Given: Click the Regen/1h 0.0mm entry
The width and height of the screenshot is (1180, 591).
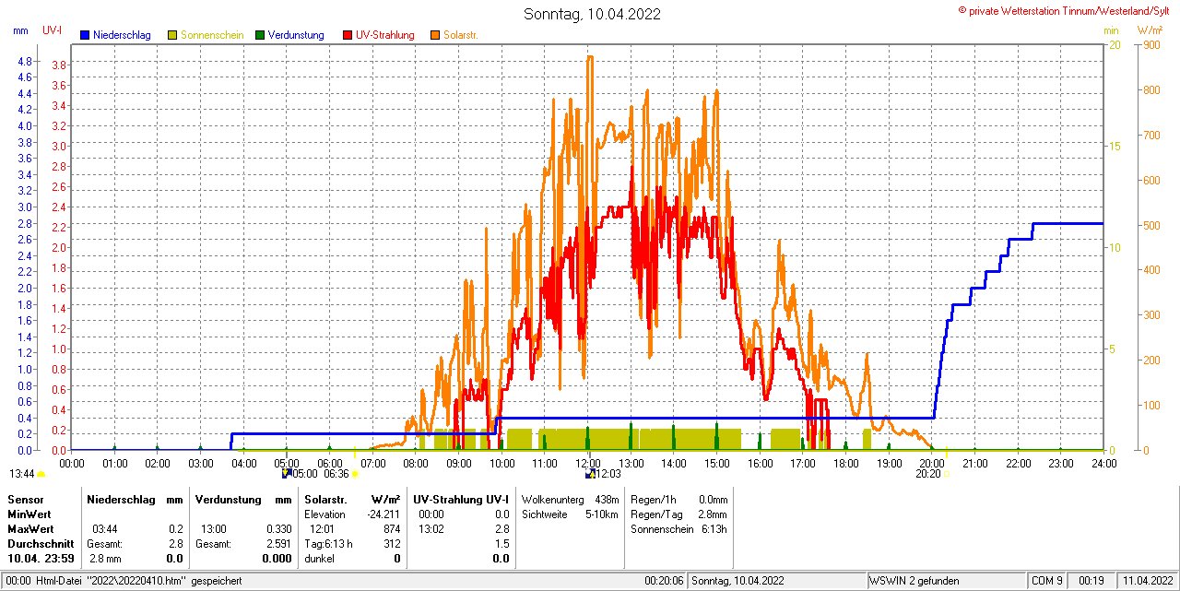Looking at the screenshot, I should click(679, 499).
